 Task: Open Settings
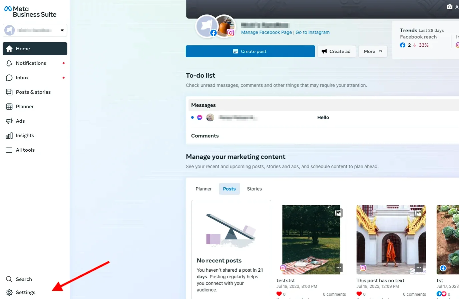(x=26, y=292)
